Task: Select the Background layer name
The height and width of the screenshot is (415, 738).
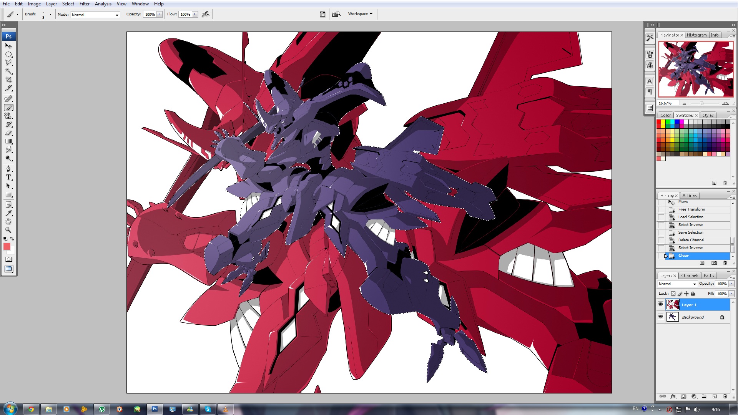Action: (693, 317)
